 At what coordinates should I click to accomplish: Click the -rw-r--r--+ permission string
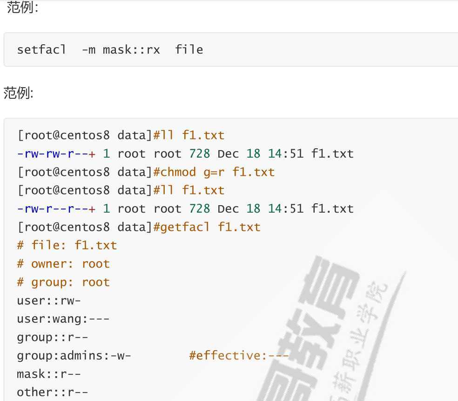point(56,209)
